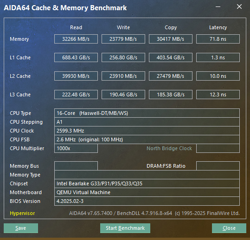
Task: Select the L1 Cache Read 688.43 GB/s cell
Action: pyautogui.click(x=76, y=57)
